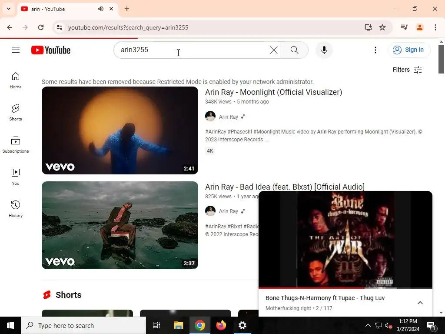The image size is (445, 334).
Task: Click the magnifier search button
Action: click(294, 50)
